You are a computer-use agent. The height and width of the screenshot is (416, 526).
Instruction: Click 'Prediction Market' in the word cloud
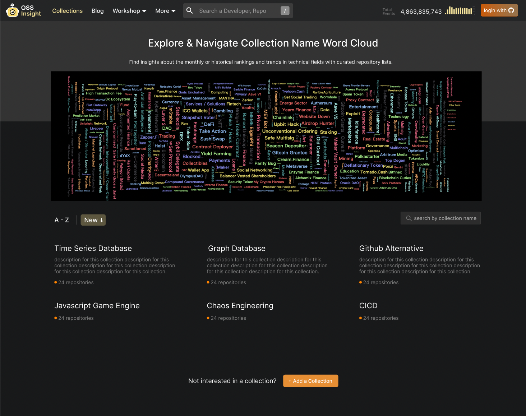click(x=86, y=116)
